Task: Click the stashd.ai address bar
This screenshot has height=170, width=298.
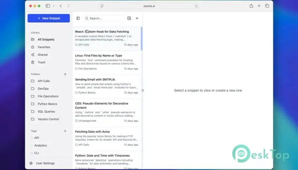Action: pos(149,6)
